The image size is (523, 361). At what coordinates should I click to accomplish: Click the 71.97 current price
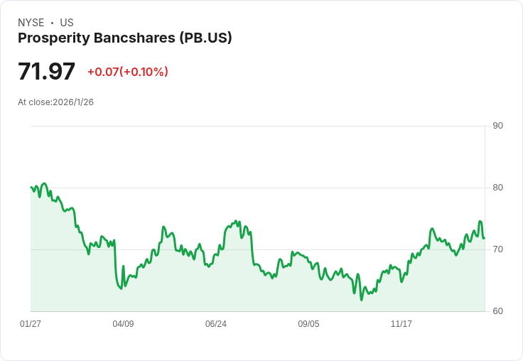coord(47,72)
